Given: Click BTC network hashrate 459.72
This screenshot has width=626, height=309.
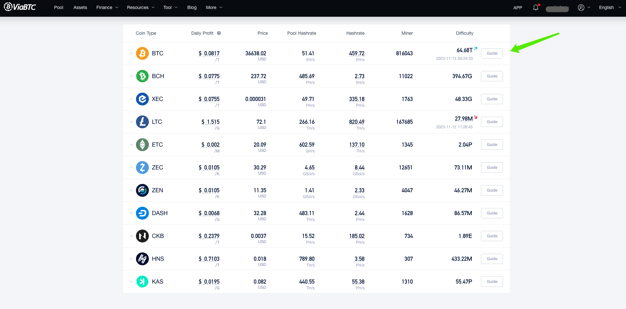Looking at the screenshot, I should point(357,53).
